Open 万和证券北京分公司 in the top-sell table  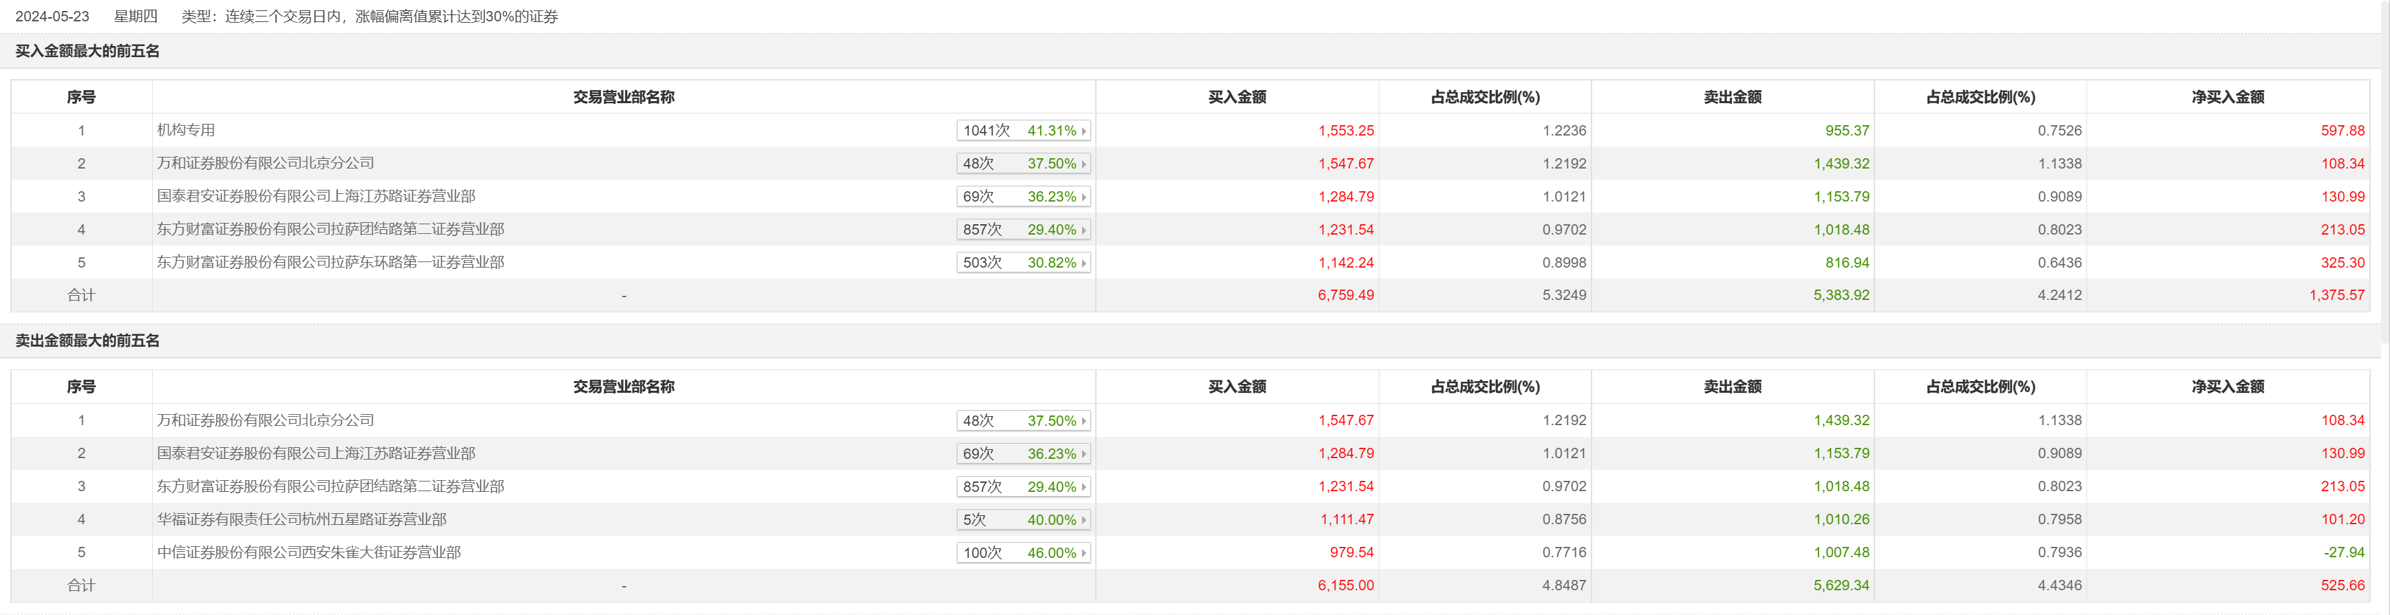click(265, 420)
